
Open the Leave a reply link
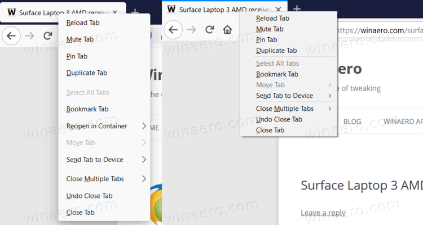click(x=323, y=213)
